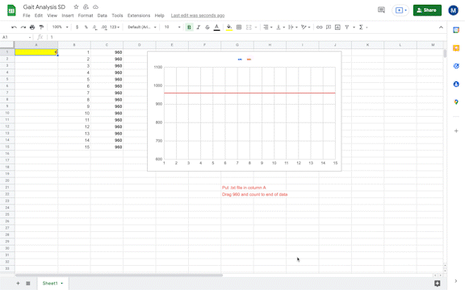The height and width of the screenshot is (290, 465).
Task: Expand the font size dropdown
Action: click(172, 27)
